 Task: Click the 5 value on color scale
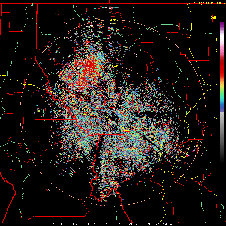(217, 50)
